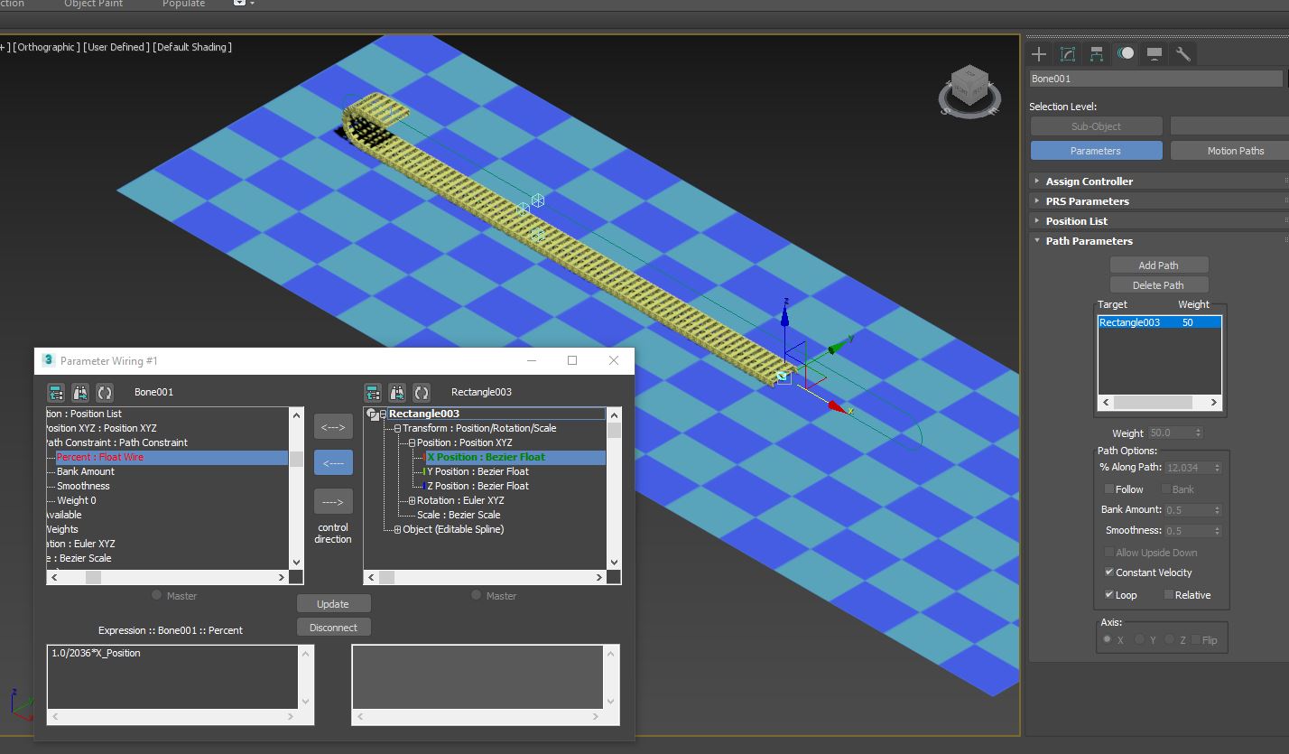The image size is (1289, 754).
Task: Click the Update button in Parameter Wiring
Action: coord(333,604)
